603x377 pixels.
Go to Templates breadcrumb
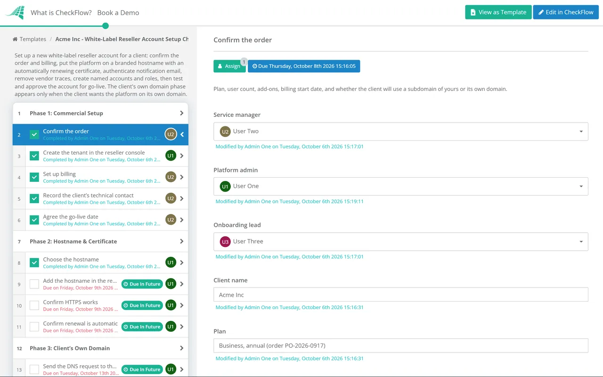tap(33, 39)
